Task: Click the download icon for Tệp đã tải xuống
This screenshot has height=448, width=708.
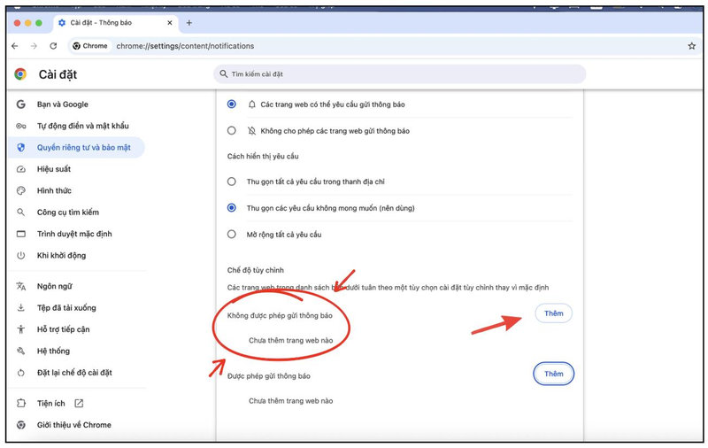Action: pyautogui.click(x=20, y=307)
